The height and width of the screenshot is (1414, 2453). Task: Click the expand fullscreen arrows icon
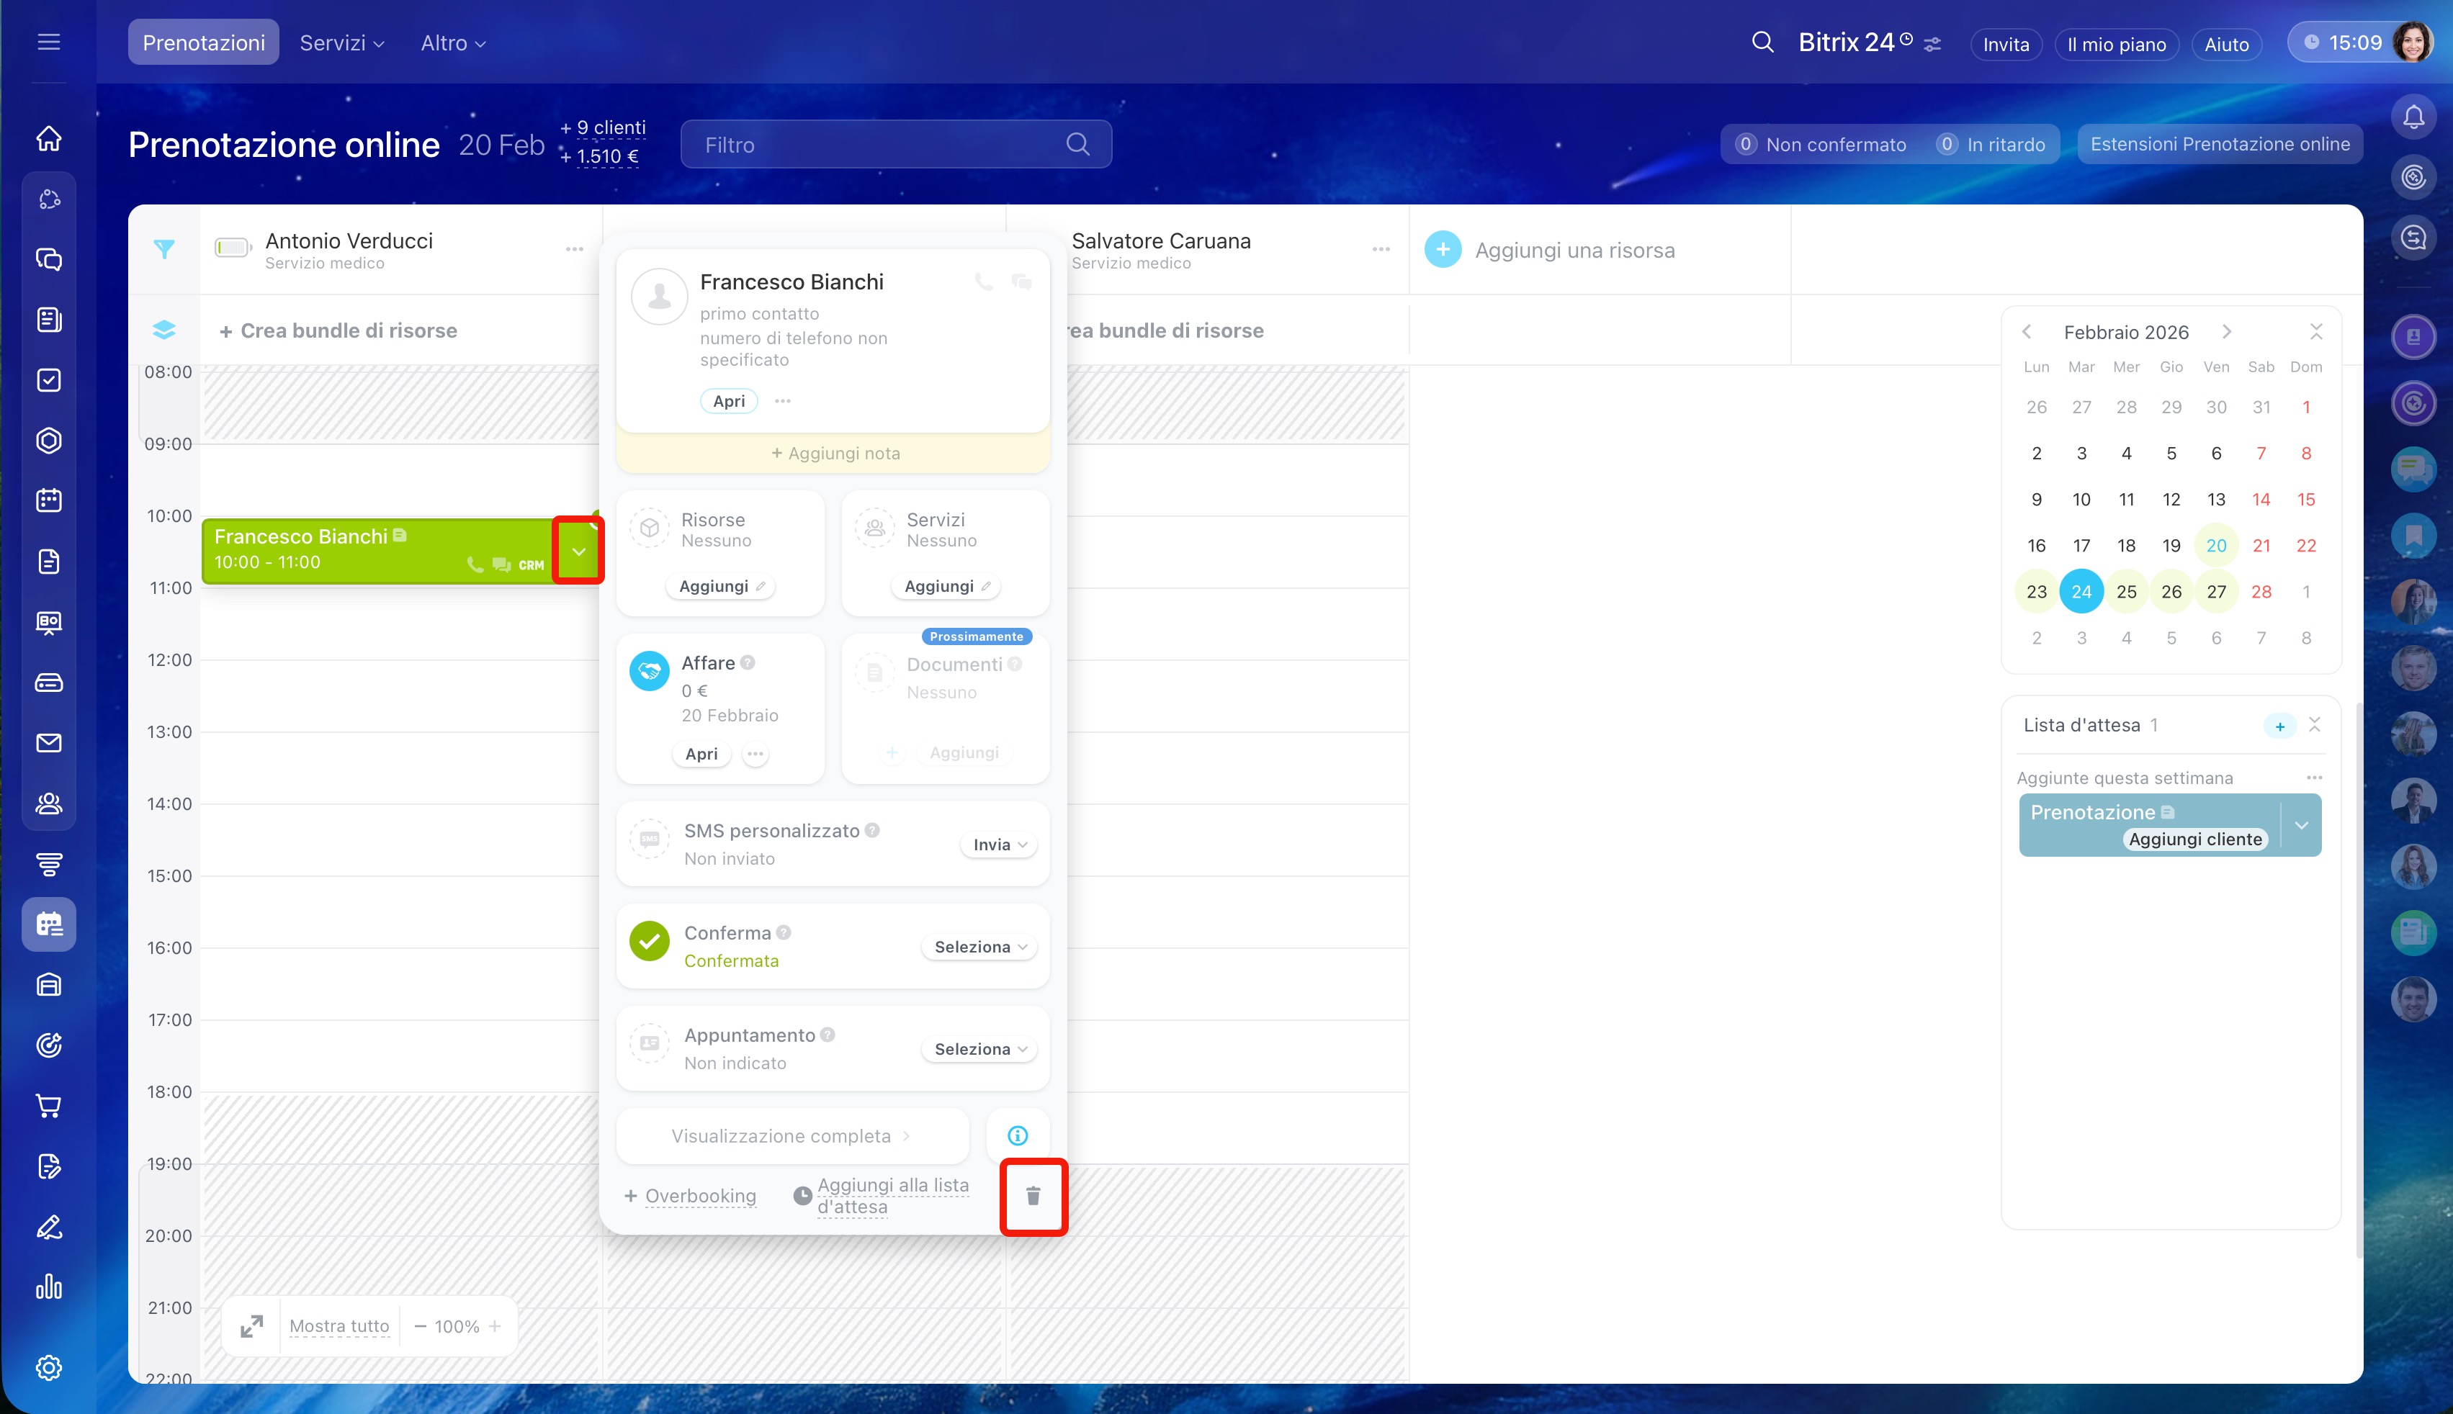(x=251, y=1325)
